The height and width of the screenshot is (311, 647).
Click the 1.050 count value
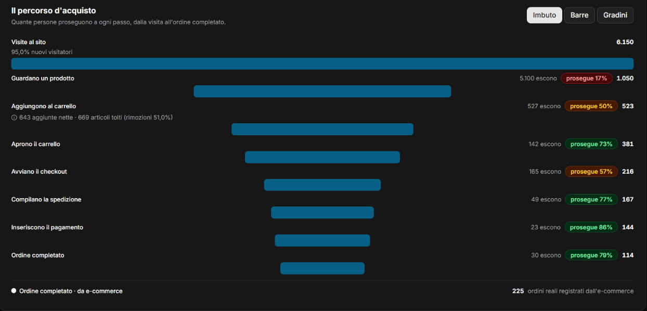[x=625, y=78]
